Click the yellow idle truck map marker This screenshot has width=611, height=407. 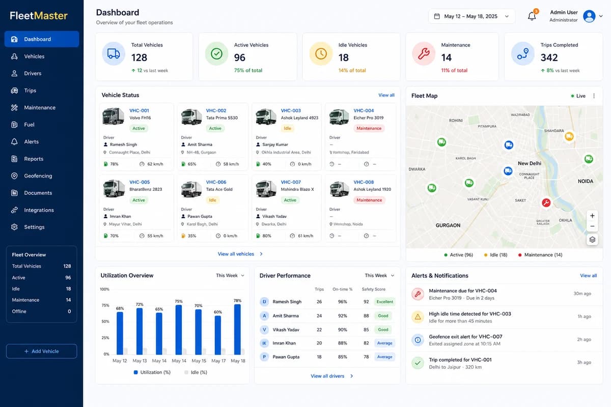569,136
